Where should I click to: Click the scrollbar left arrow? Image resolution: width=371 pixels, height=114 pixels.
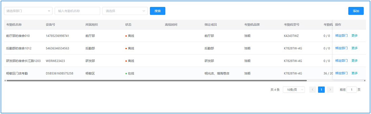coord(5,80)
